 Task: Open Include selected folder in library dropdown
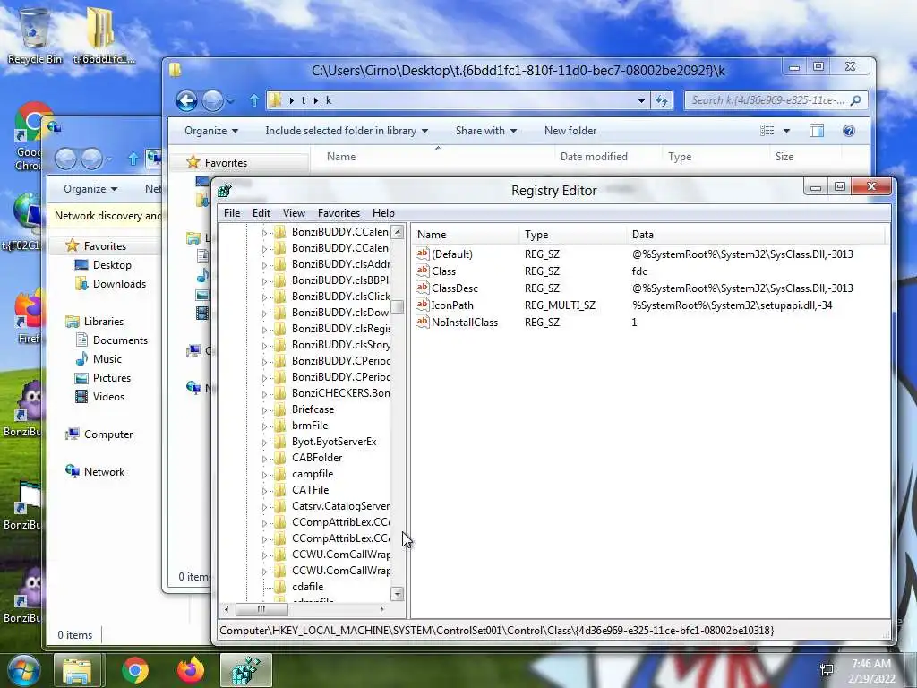[347, 131]
